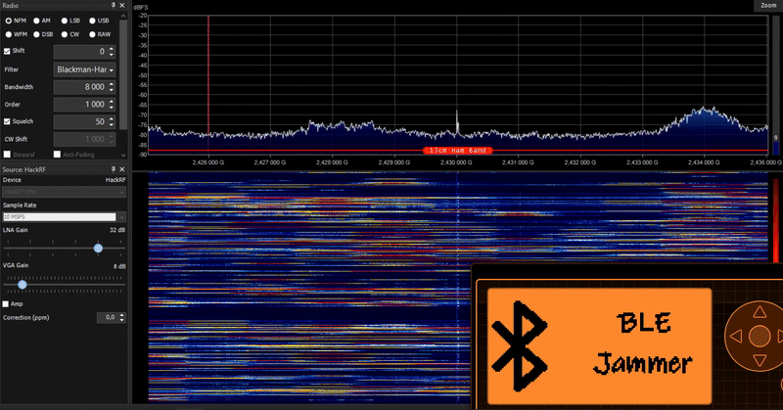
Task: Click the red tuned-frequency marker line
Action: click(x=208, y=83)
